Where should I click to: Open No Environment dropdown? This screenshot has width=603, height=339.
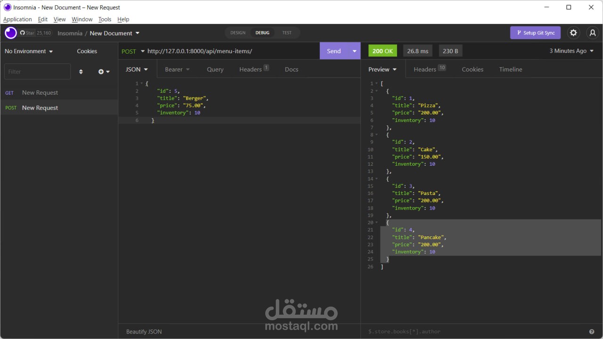click(29, 51)
